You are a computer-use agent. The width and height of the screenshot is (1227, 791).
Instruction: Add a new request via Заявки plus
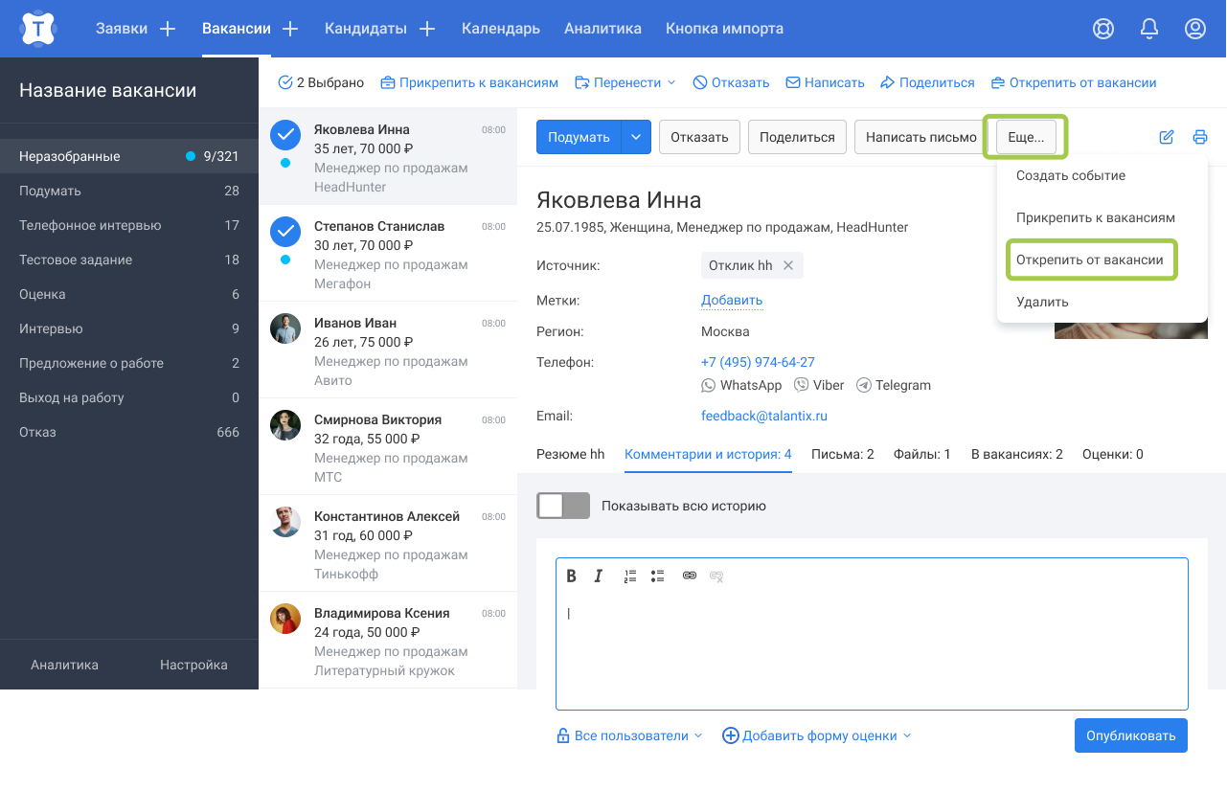pos(168,29)
